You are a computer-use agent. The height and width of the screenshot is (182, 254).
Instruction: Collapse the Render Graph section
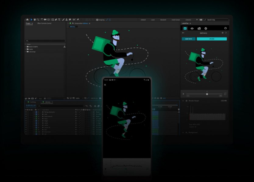[x=183, y=100]
